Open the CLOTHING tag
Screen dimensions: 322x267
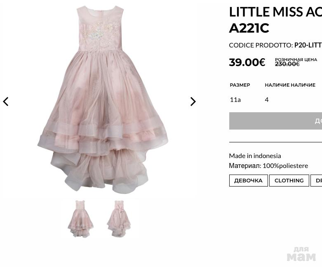pyautogui.click(x=289, y=180)
